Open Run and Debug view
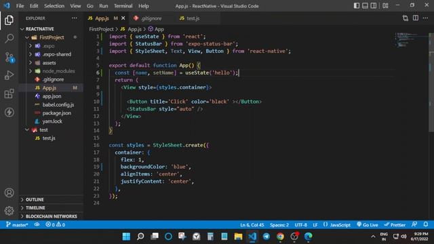434x244 pixels. (x=9, y=75)
